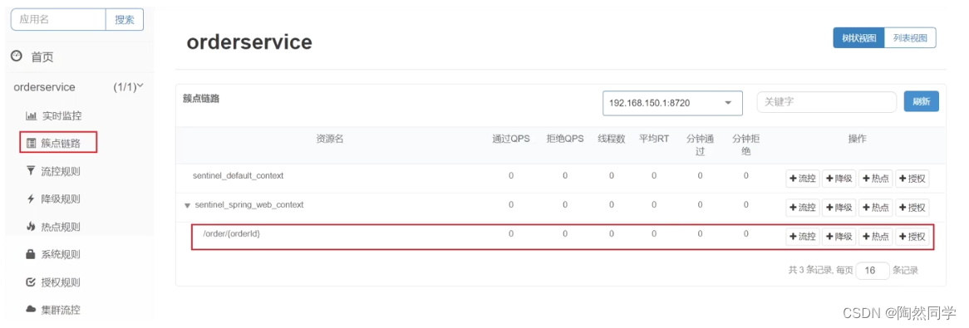Switch to 列表视图 view
The height and width of the screenshot is (328, 969).
(x=910, y=37)
